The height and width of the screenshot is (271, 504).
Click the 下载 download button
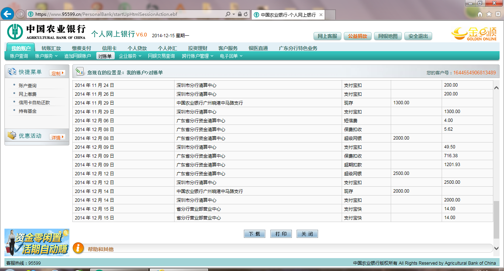pyautogui.click(x=254, y=234)
